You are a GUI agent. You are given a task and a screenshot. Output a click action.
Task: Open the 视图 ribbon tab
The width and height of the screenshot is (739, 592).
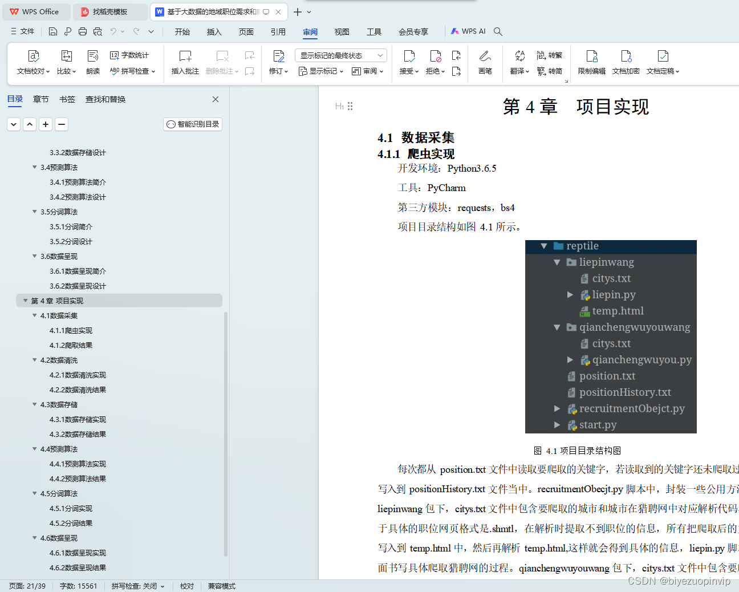pyautogui.click(x=342, y=32)
